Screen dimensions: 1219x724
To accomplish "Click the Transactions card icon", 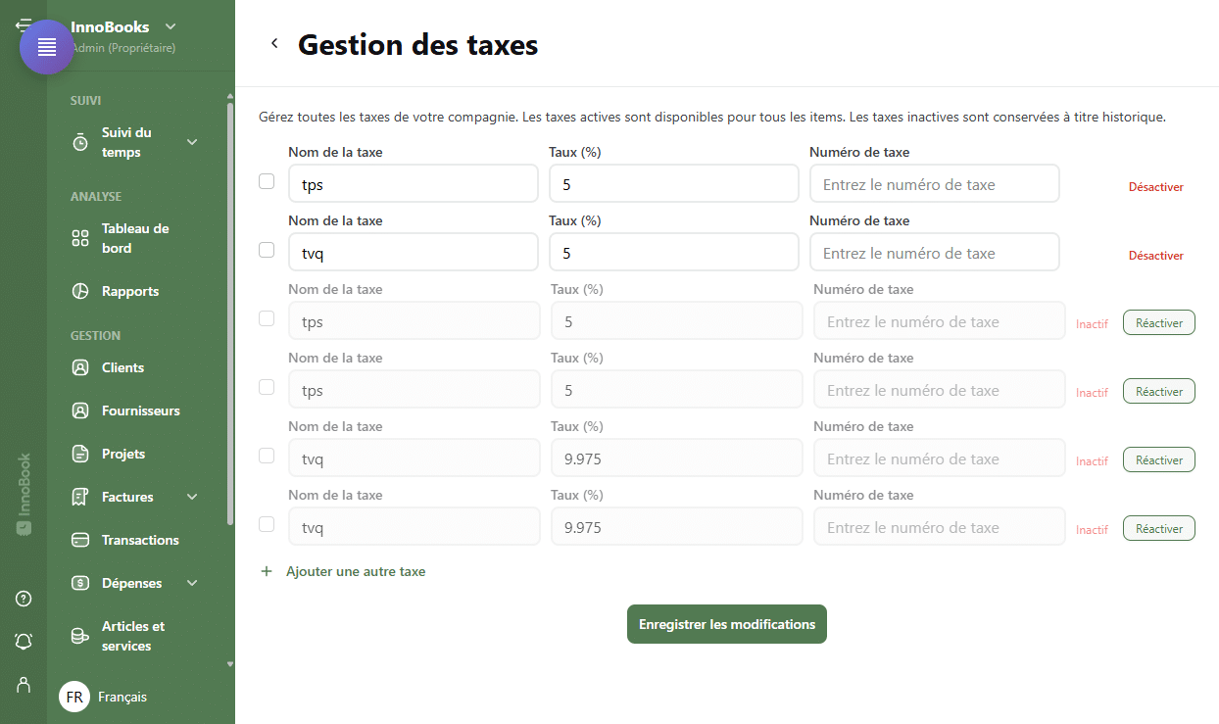I will [80, 540].
